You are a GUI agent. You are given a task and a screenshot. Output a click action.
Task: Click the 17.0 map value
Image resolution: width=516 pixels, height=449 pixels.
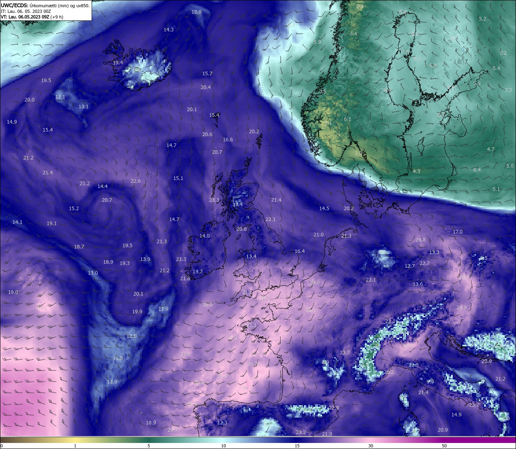click(458, 232)
